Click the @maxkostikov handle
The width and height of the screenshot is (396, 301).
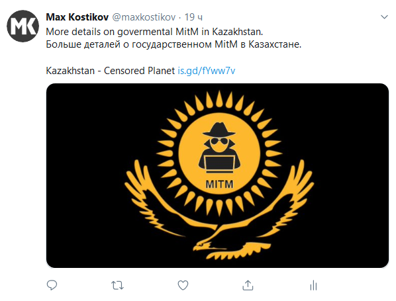coord(144,17)
